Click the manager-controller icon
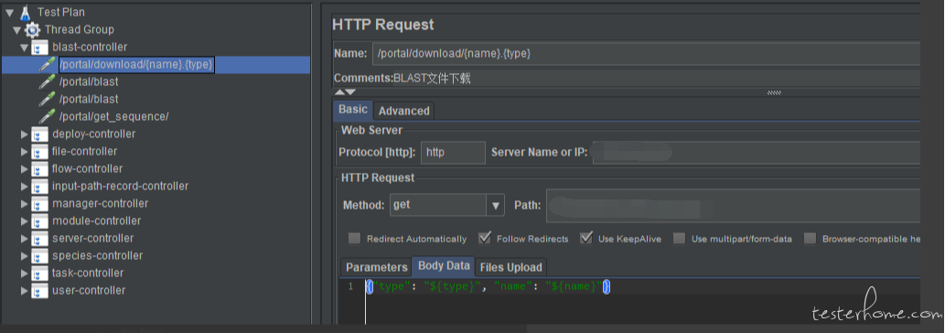 click(x=39, y=203)
